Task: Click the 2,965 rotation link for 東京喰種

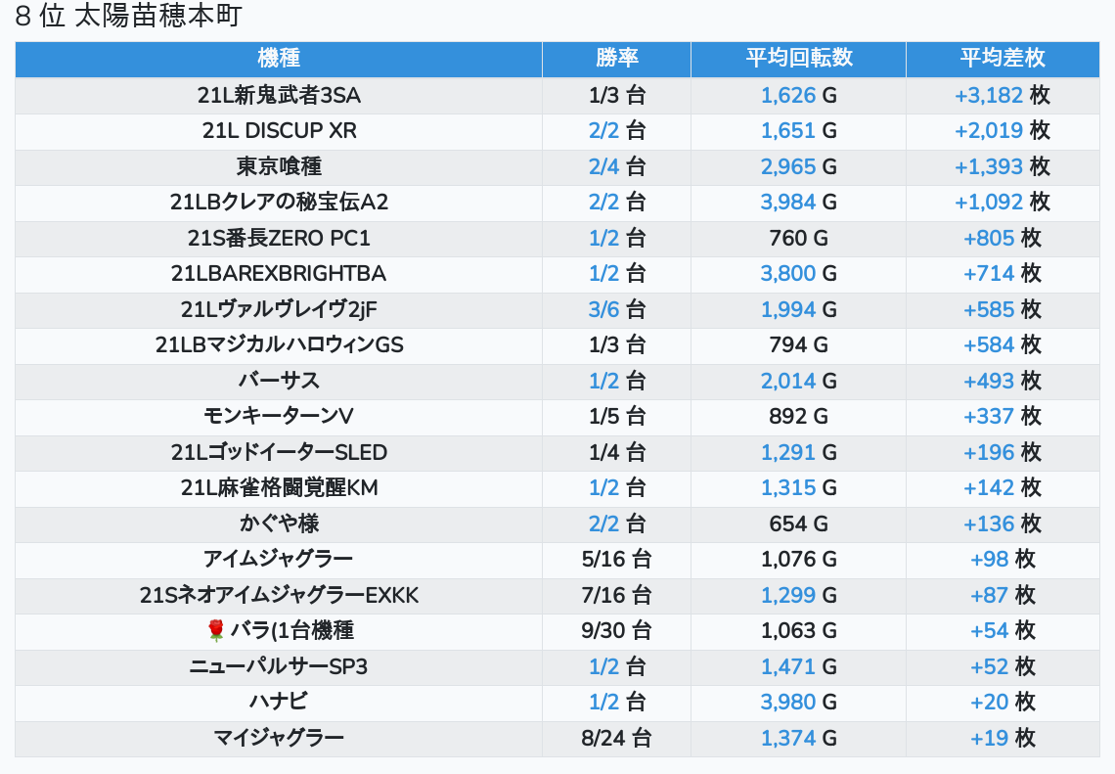Action: tap(787, 166)
